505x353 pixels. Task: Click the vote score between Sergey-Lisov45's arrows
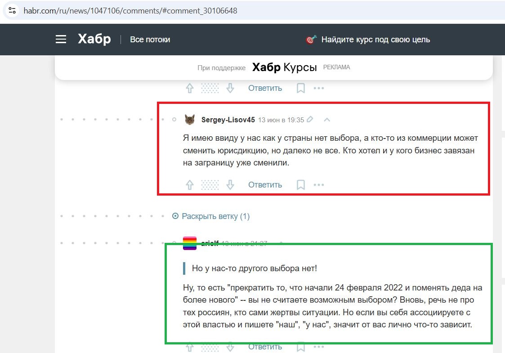pos(210,185)
